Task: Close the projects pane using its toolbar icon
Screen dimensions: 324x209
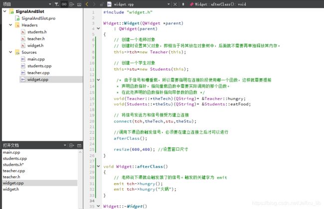Action: point(79,4)
